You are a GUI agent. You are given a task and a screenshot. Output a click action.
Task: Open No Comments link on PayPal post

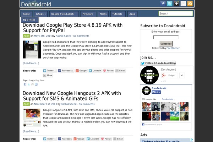point(81,36)
